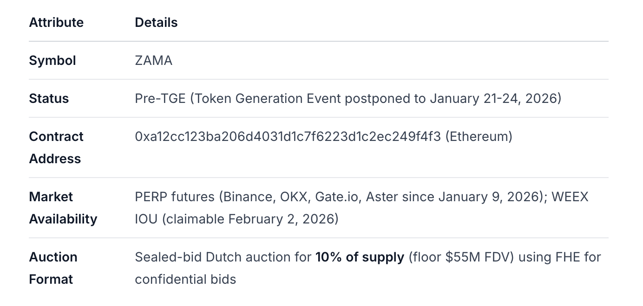The image size is (643, 306).
Task: Click the bold 10% of supply text
Action: pos(360,257)
